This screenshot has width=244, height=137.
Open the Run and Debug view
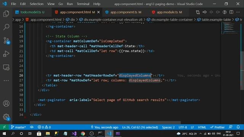(6, 54)
